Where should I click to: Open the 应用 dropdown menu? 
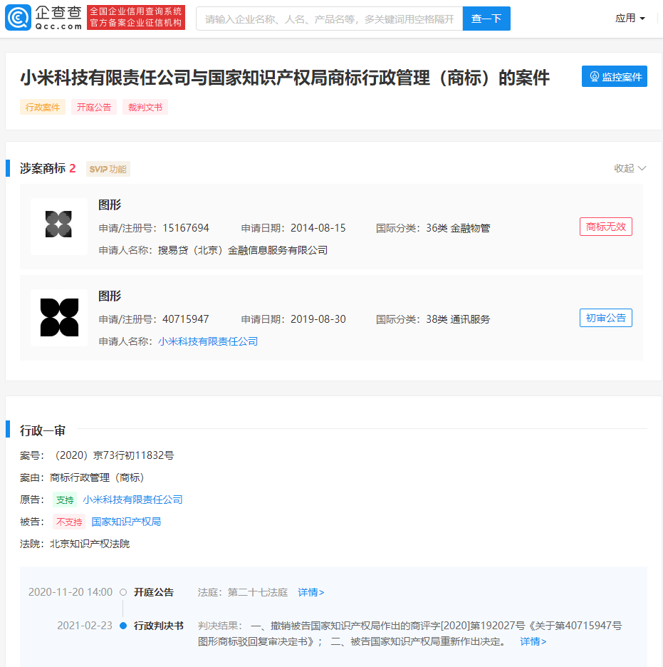[x=630, y=19]
